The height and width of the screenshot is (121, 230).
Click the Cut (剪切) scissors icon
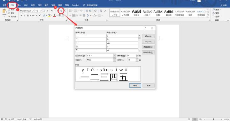9,10
